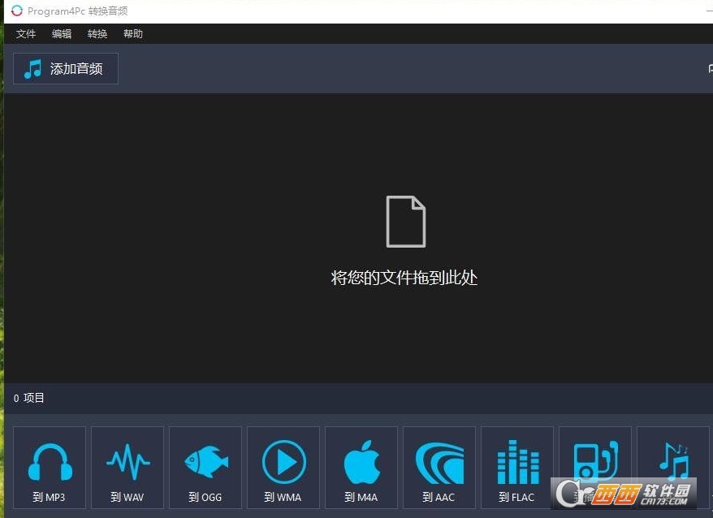Select the music notes format icon
The height and width of the screenshot is (518, 713).
674,461
